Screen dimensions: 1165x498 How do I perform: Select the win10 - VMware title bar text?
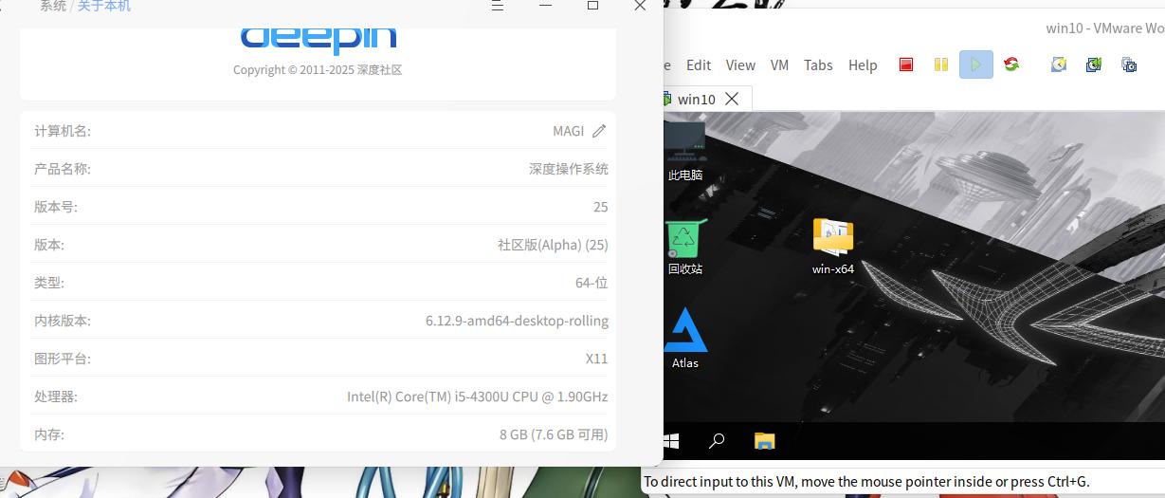tap(1105, 28)
